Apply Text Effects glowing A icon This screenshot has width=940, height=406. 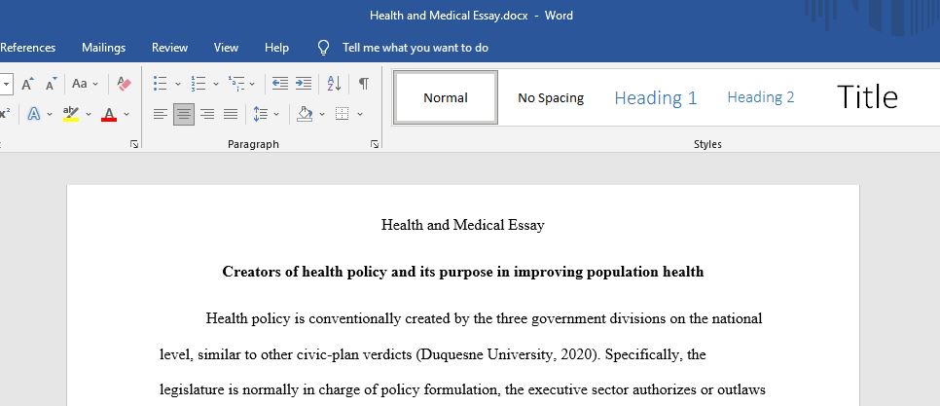34,113
